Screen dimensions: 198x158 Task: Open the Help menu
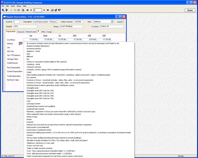[x=24, y=6]
